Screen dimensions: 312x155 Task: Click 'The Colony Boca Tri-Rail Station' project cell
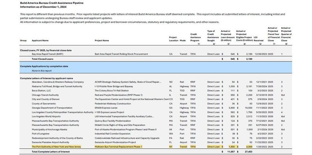point(112,91)
